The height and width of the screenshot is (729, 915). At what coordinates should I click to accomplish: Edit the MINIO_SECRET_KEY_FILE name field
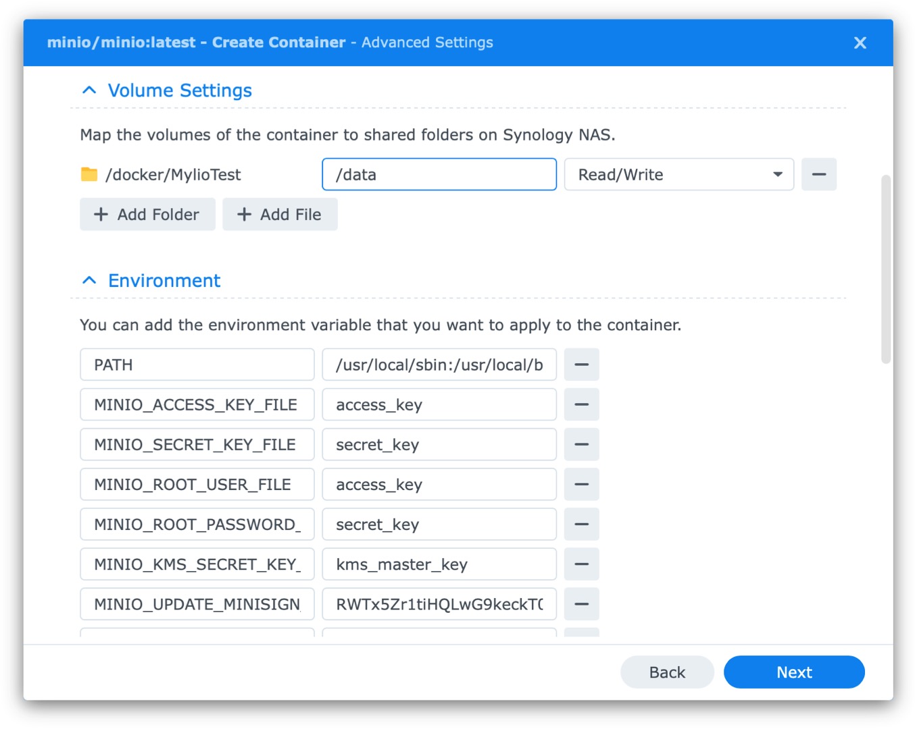pos(197,444)
